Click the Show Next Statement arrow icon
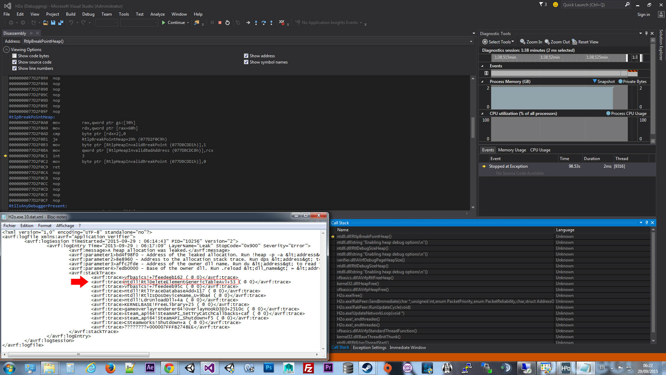 pos(248,23)
